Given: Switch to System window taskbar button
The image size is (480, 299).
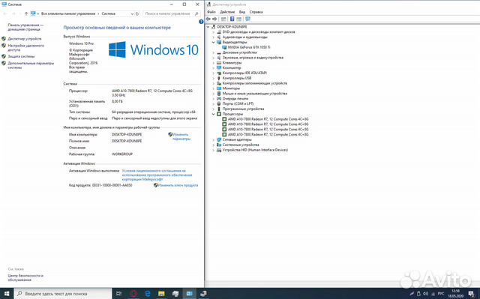Looking at the screenshot, I should click(190, 294).
